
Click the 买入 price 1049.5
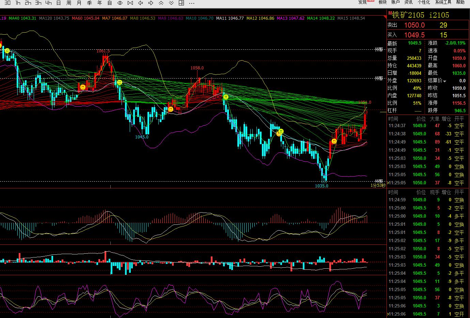point(414,35)
